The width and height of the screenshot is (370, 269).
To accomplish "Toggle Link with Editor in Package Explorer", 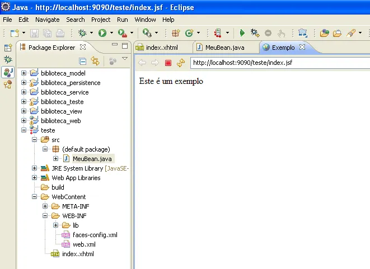I will [x=95, y=62].
